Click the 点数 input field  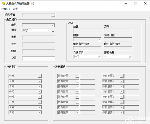38,38
